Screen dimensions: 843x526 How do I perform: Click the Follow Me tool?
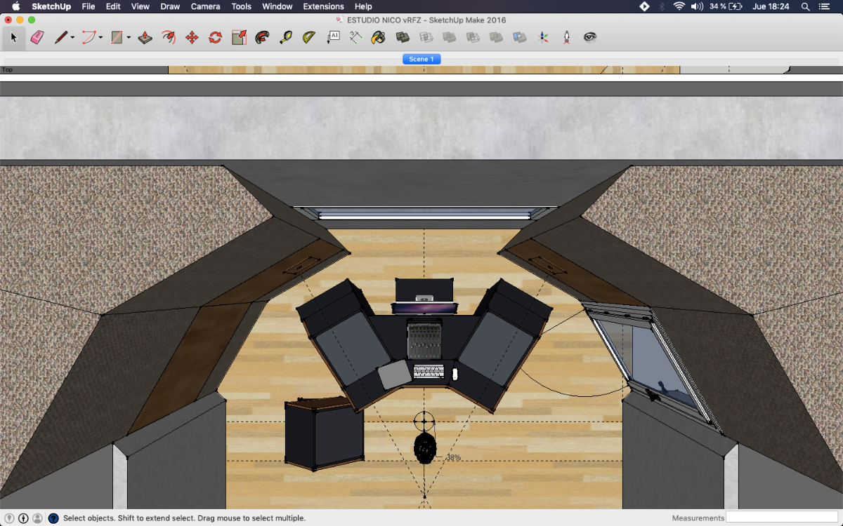(169, 37)
